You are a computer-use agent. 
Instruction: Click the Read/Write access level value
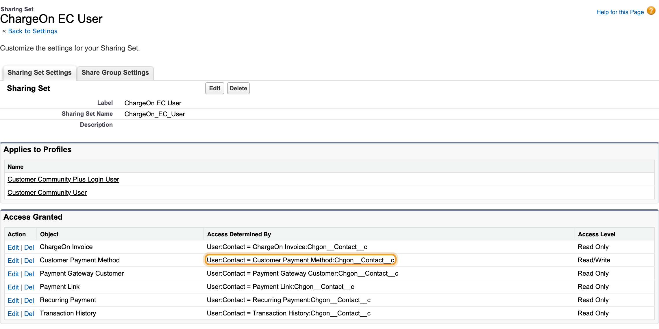[594, 260]
